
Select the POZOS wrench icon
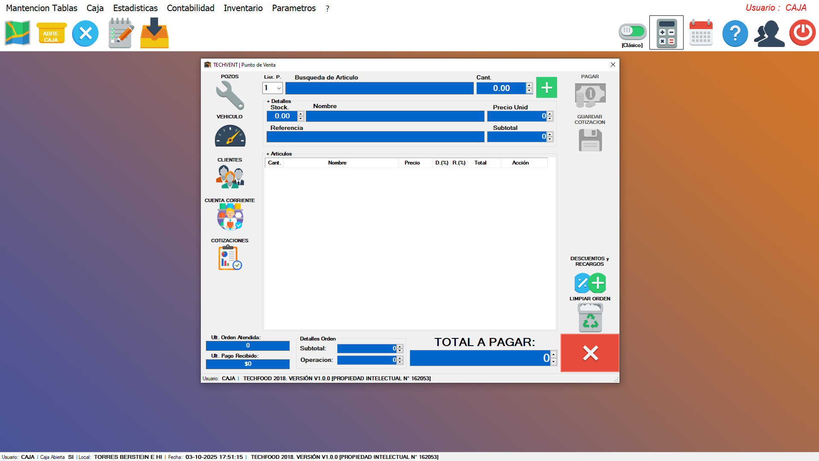pos(229,95)
